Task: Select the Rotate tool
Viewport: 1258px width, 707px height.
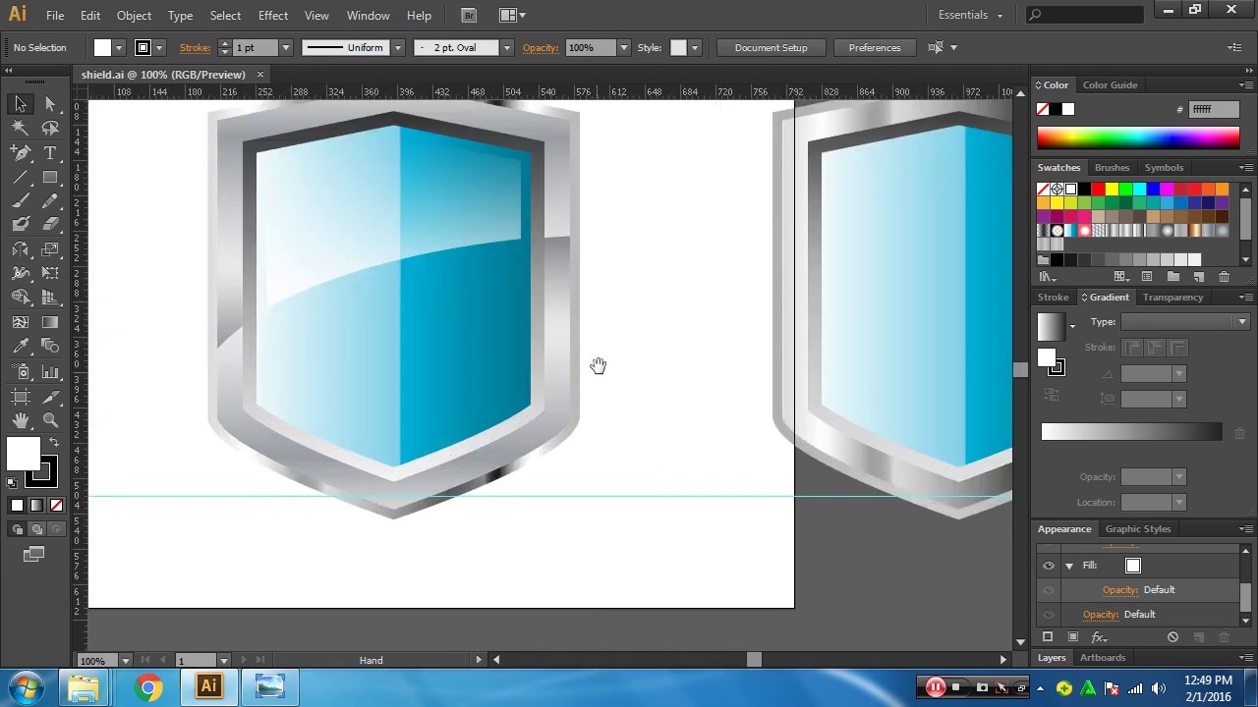Action: [x=21, y=249]
